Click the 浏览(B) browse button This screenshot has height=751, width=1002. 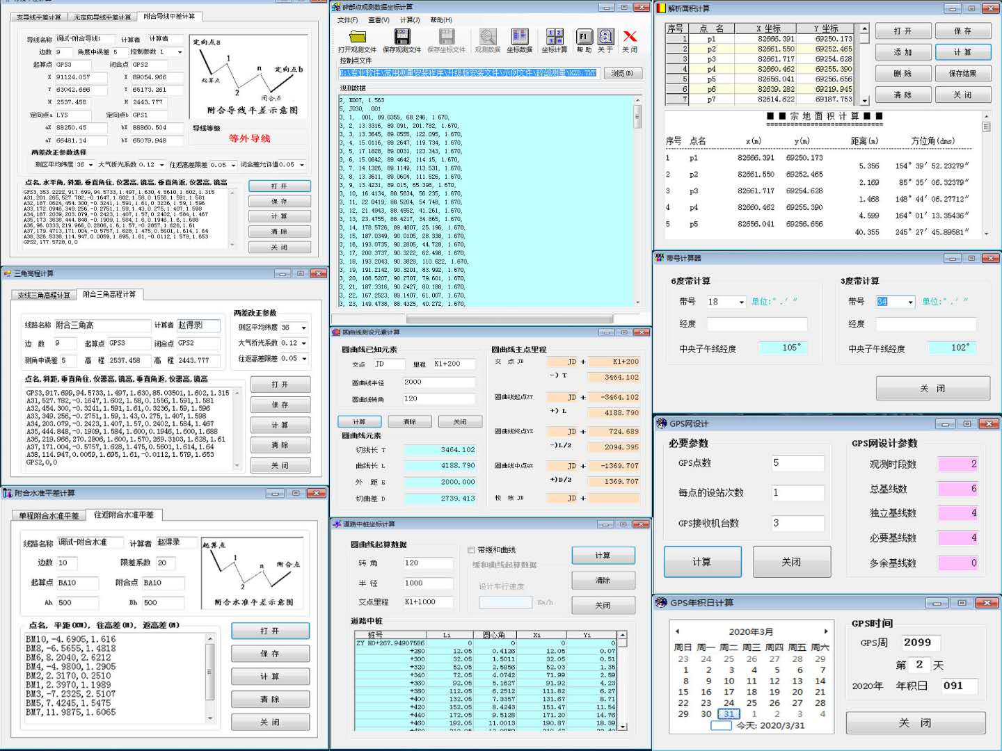tap(622, 73)
